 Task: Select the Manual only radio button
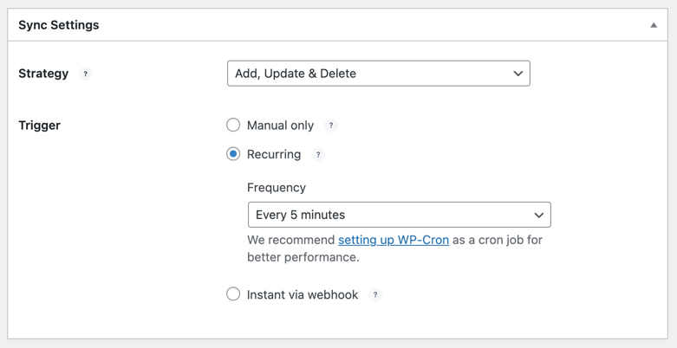point(233,126)
